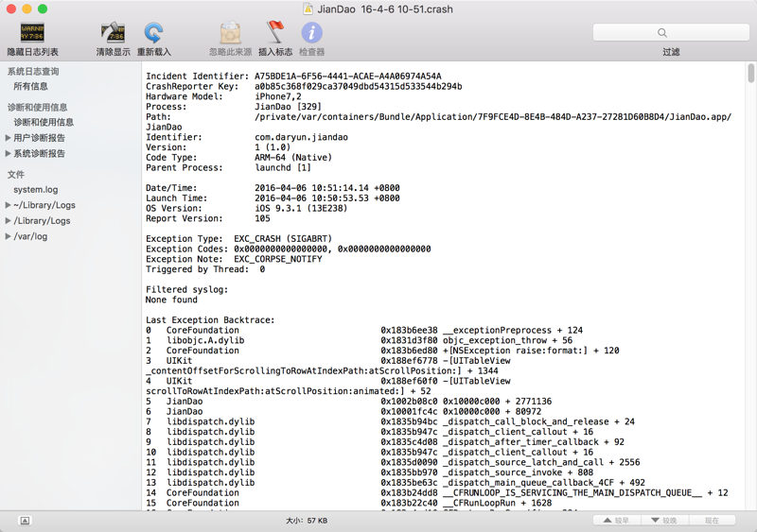Click the 'Triggered by Thread: 0' line

point(205,268)
